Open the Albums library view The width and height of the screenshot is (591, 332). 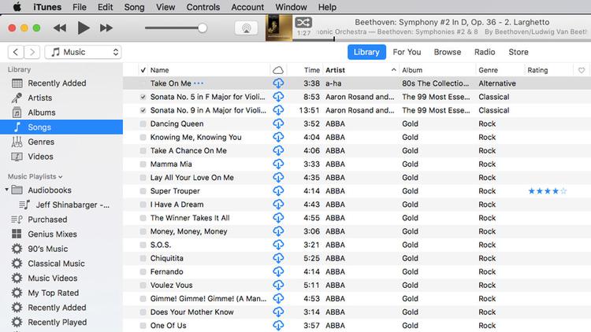(x=61, y=113)
